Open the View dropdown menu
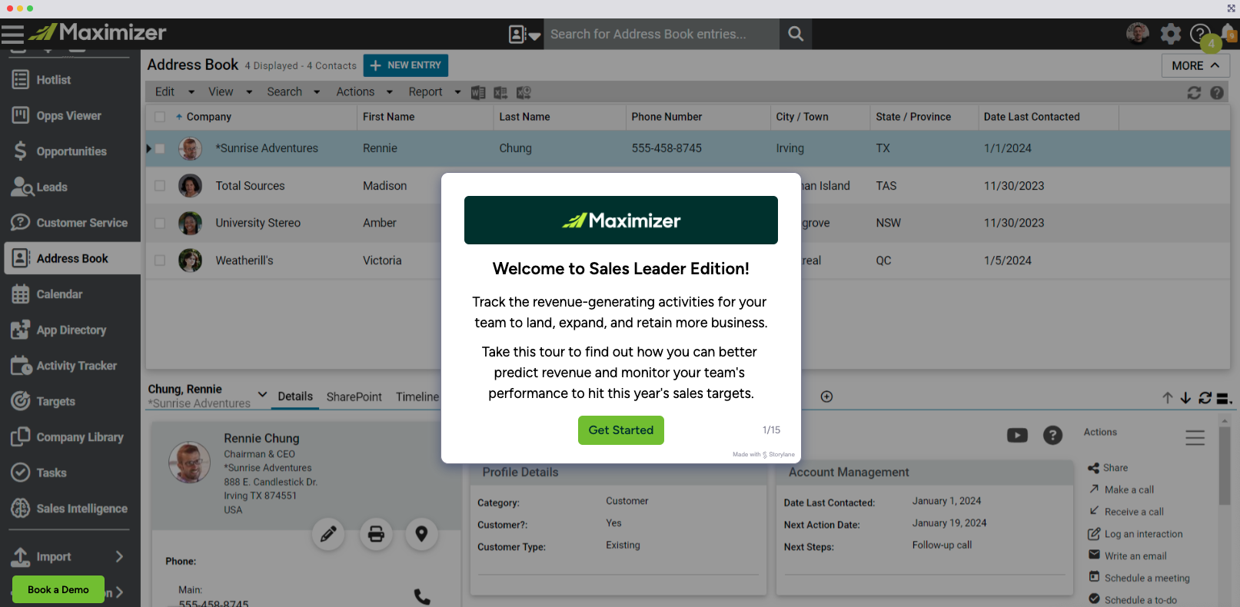The height and width of the screenshot is (607, 1240). (230, 91)
